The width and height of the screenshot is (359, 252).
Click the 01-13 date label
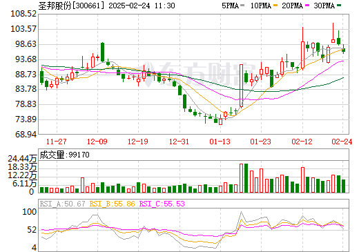(x=220, y=142)
